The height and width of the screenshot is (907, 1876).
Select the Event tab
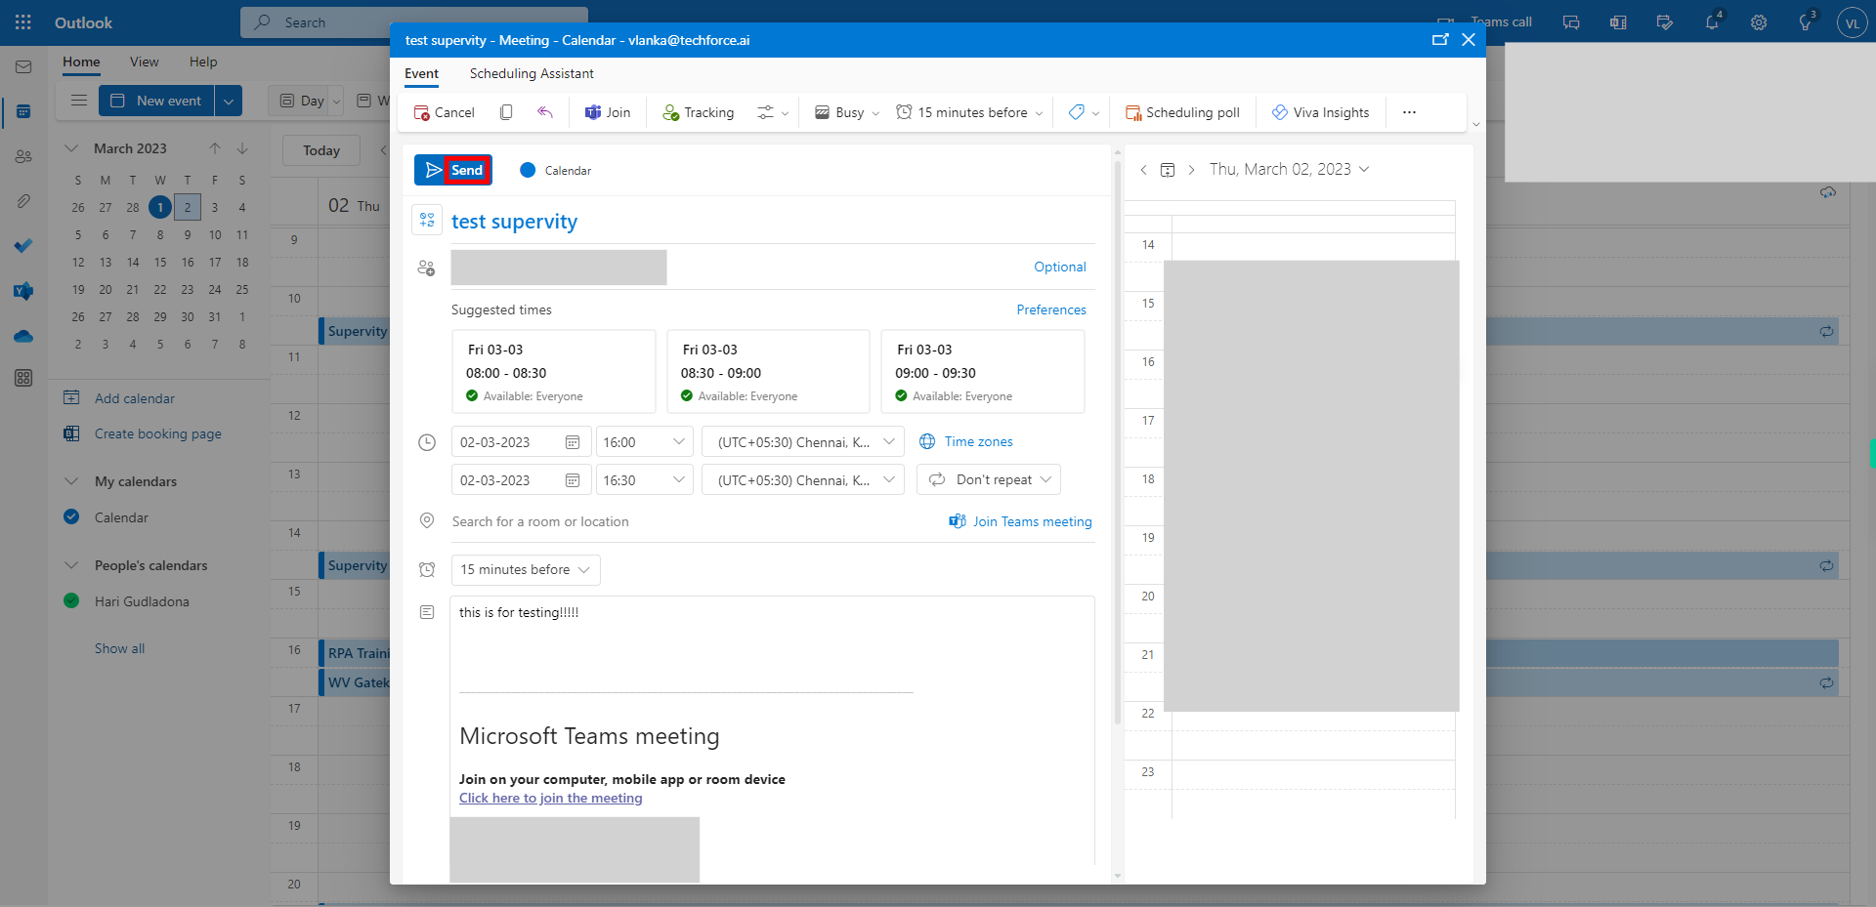coord(421,73)
